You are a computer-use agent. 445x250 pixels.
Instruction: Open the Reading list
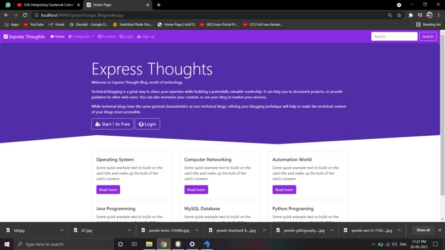pos(428,24)
